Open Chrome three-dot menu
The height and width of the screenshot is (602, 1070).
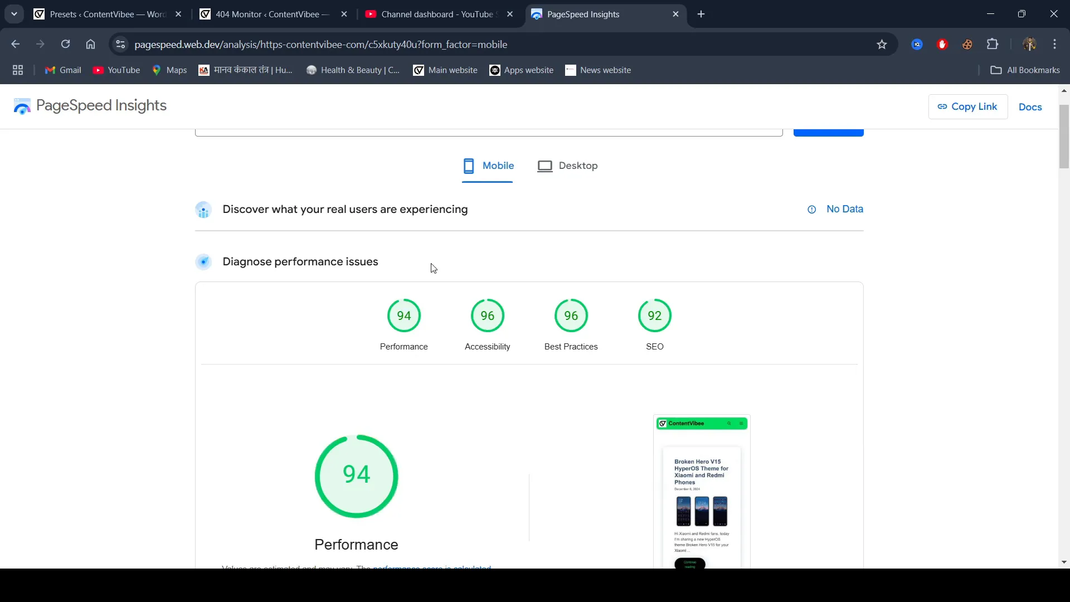pyautogui.click(x=1054, y=44)
